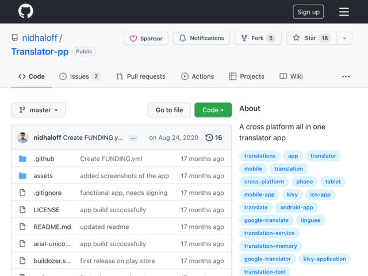This screenshot has width=368, height=276.
Task: Open the master branch selector dropdown
Action: (39, 110)
